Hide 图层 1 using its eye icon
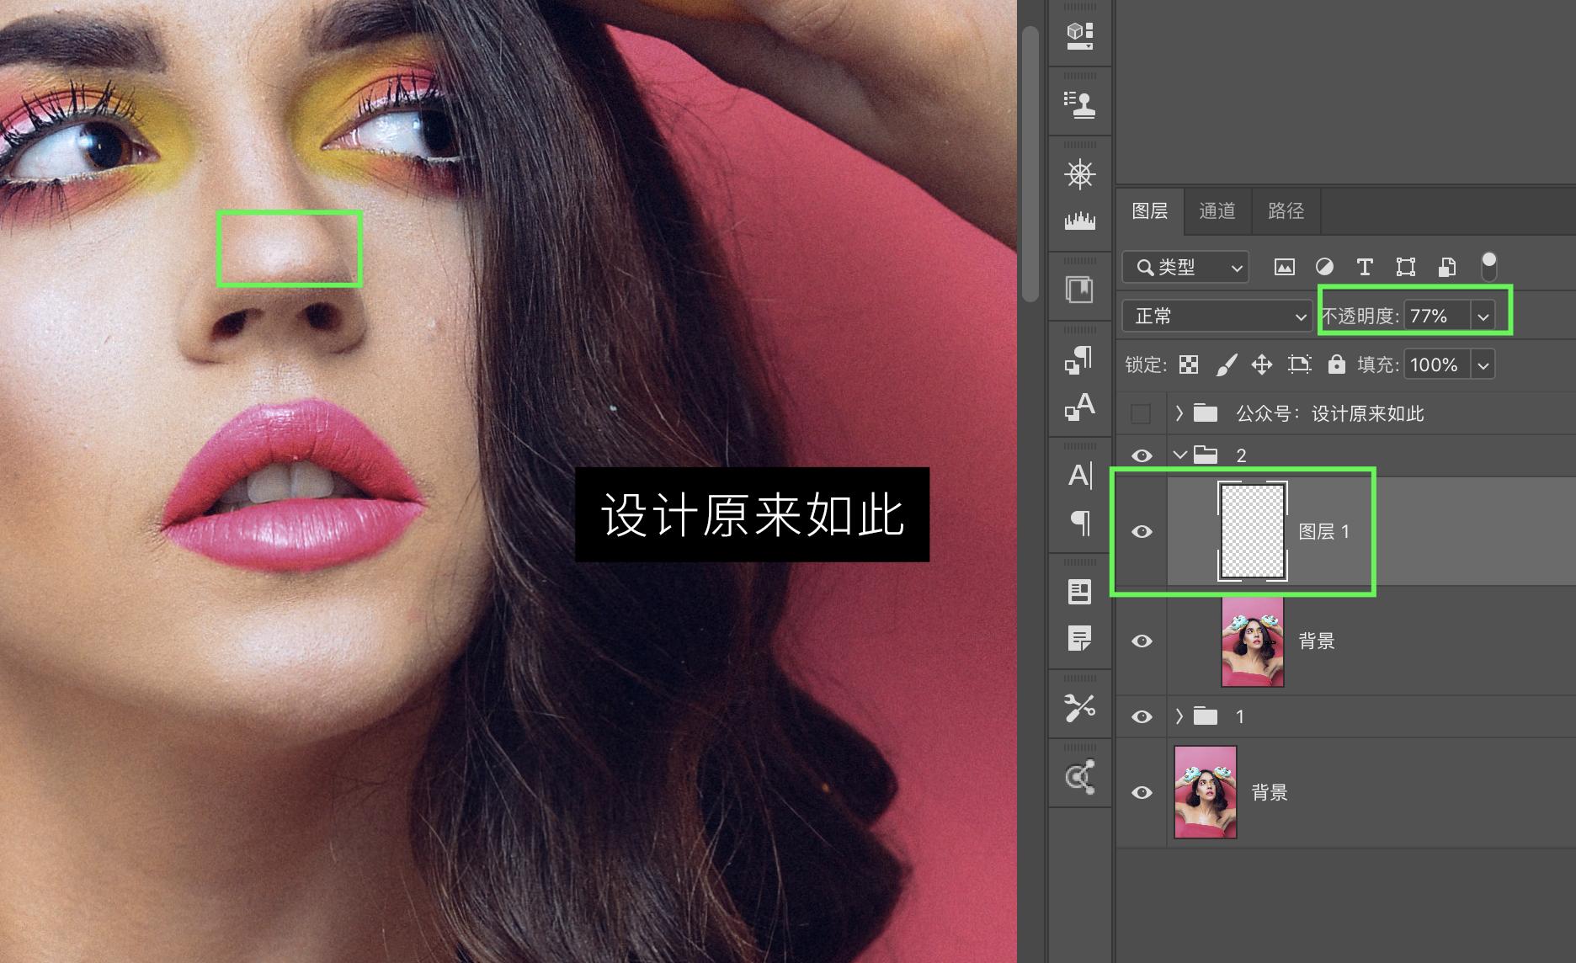1576x963 pixels. point(1142,531)
